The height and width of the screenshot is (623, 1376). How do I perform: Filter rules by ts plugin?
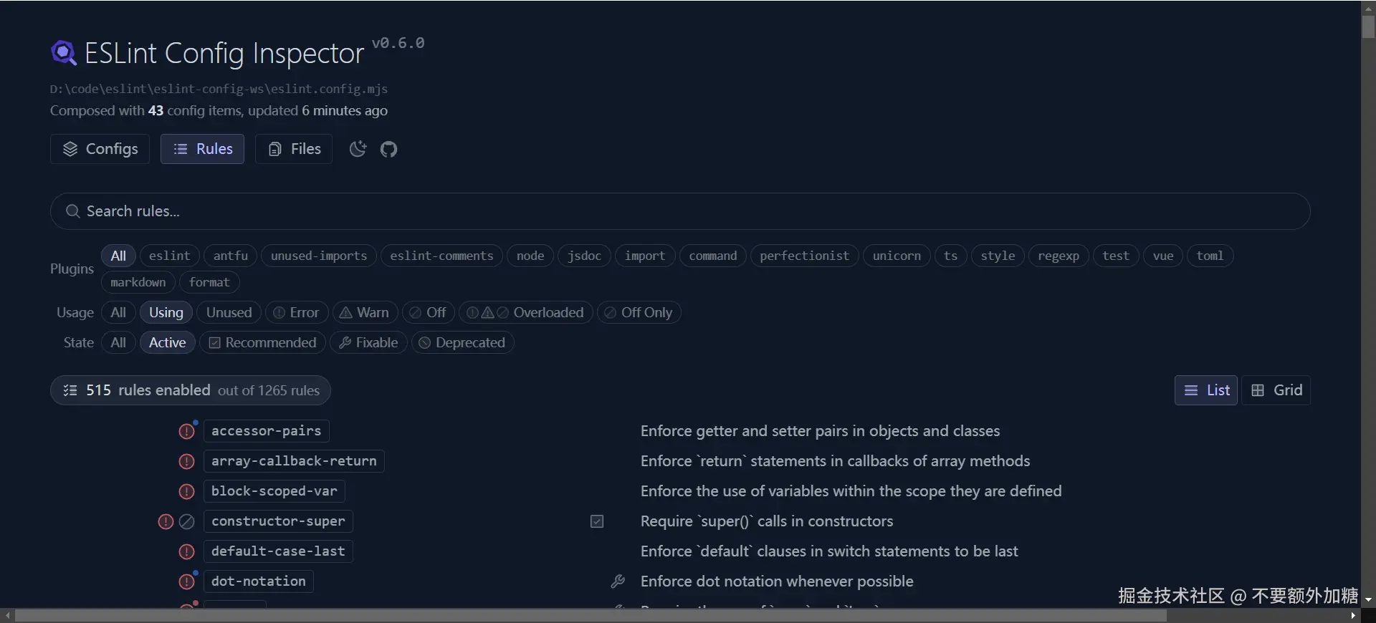coord(951,256)
